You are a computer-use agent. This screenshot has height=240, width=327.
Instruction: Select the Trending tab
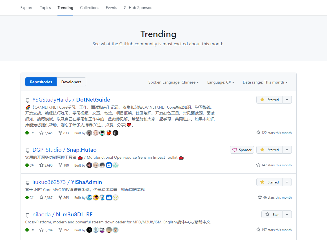pyautogui.click(x=65, y=8)
